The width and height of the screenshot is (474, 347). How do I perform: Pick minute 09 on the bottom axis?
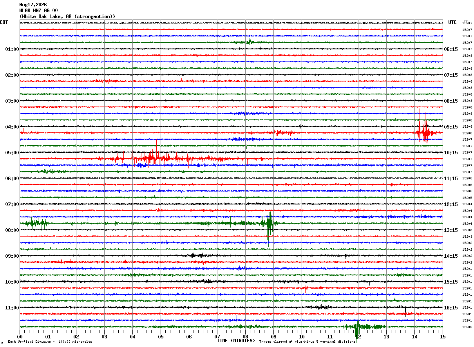point(273,336)
